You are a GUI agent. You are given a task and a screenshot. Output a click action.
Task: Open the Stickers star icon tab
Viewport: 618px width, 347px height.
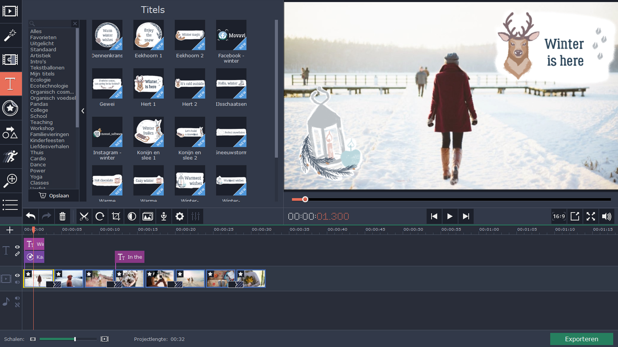click(10, 108)
